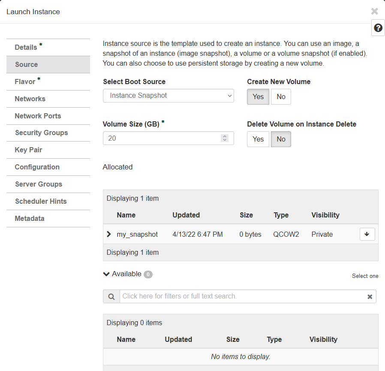Screen dimensions: 385x371
Task: Clear the filter search with X icon
Action: pyautogui.click(x=370, y=296)
